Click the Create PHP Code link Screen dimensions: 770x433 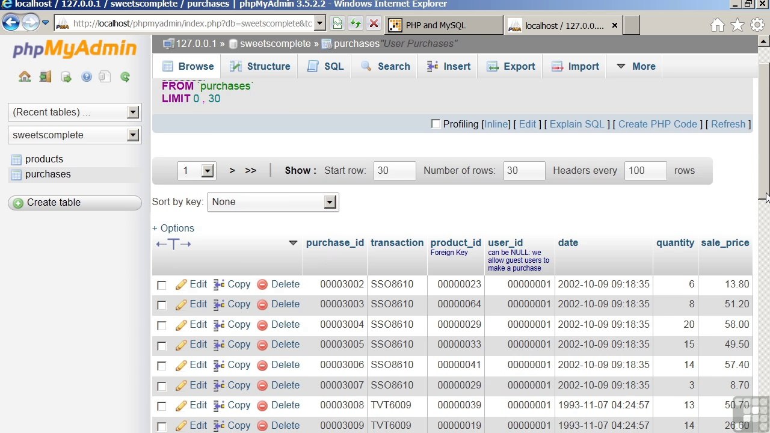click(658, 124)
